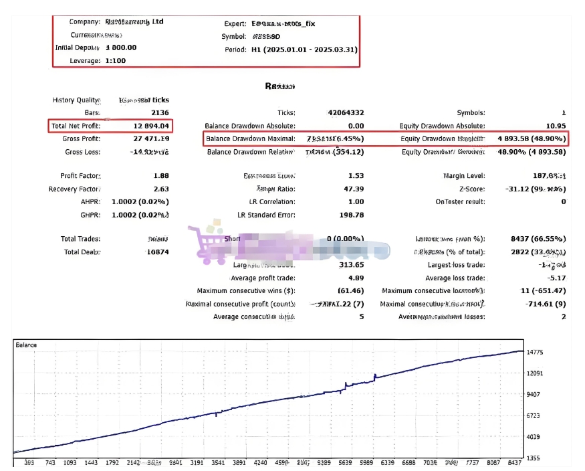
Task: Select the Profit Factor value 1.88
Action: pos(161,176)
